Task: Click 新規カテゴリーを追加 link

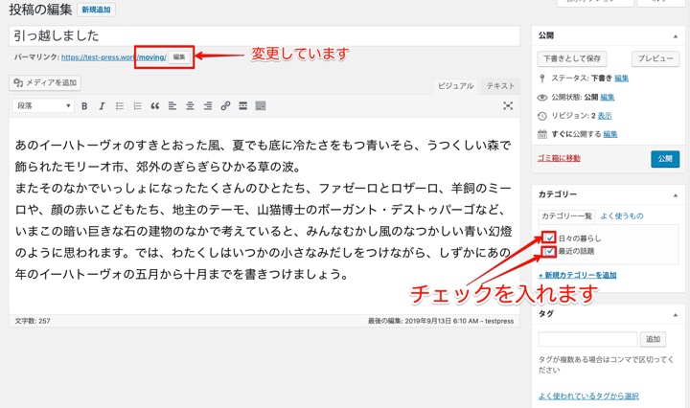Action: coord(577,275)
